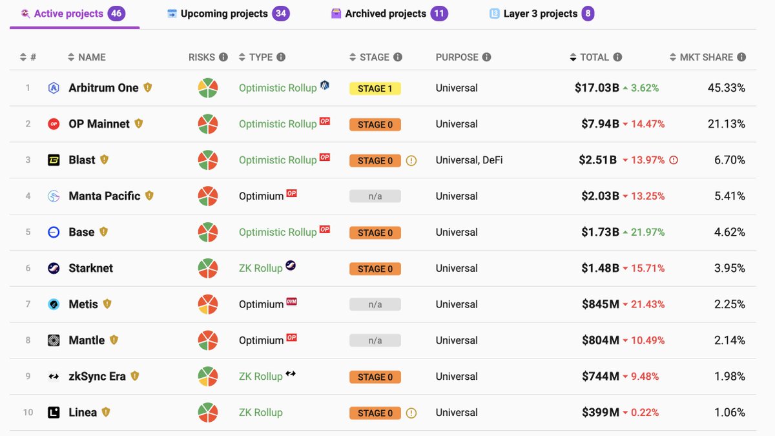Click the Starknet logo icon

click(54, 268)
